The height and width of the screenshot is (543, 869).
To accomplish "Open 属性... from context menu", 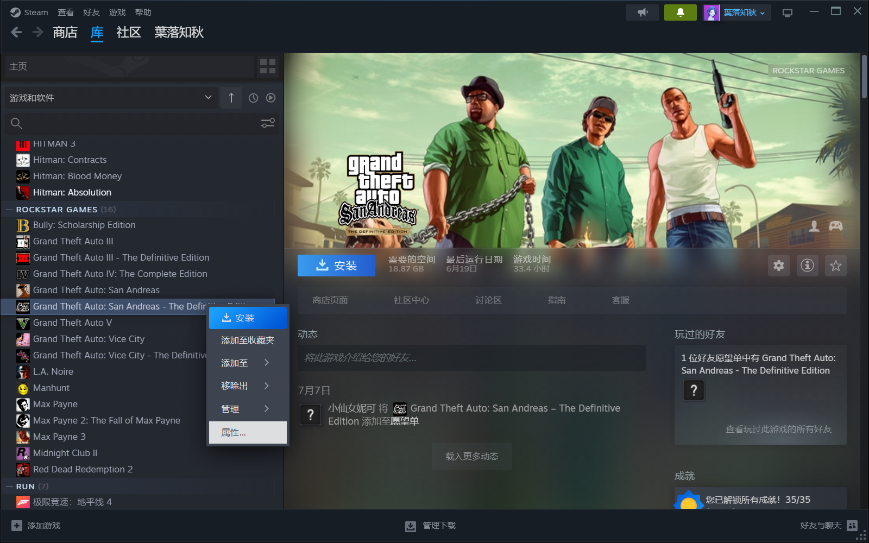I will click(x=248, y=432).
